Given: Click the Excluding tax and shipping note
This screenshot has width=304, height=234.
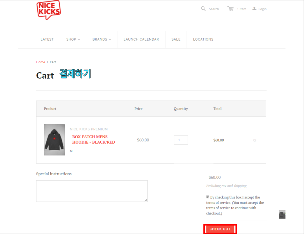Looking at the screenshot, I should (226, 186).
